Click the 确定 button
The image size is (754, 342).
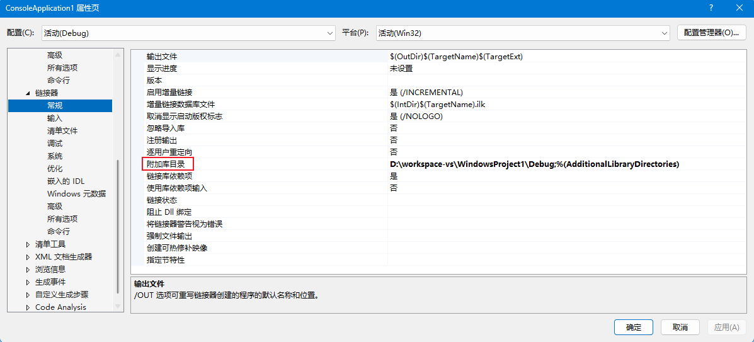[633, 328]
